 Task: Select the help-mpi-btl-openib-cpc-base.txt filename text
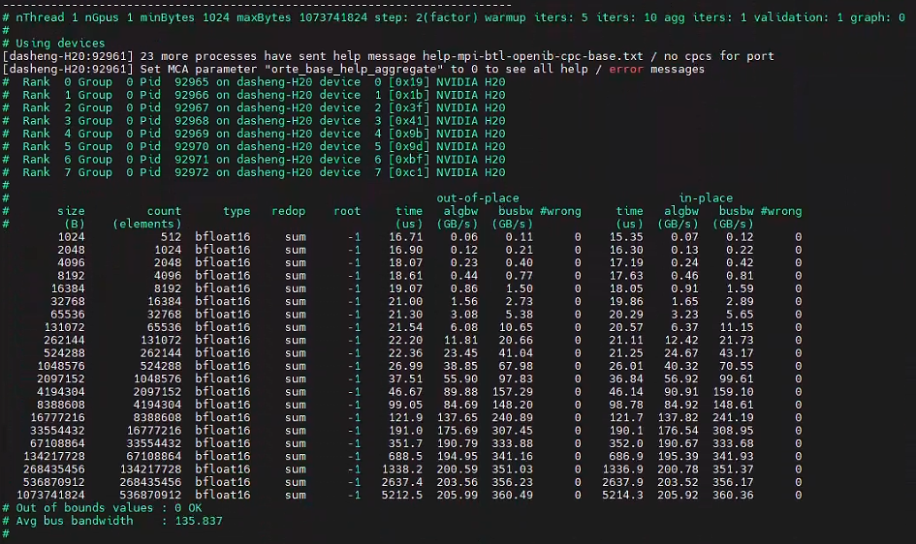pyautogui.click(x=532, y=56)
